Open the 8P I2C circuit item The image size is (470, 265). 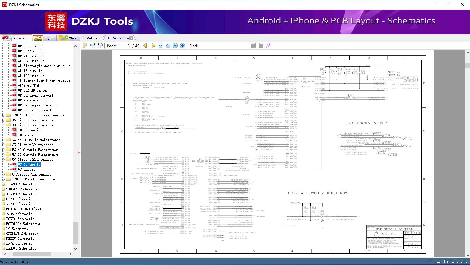(x=31, y=76)
